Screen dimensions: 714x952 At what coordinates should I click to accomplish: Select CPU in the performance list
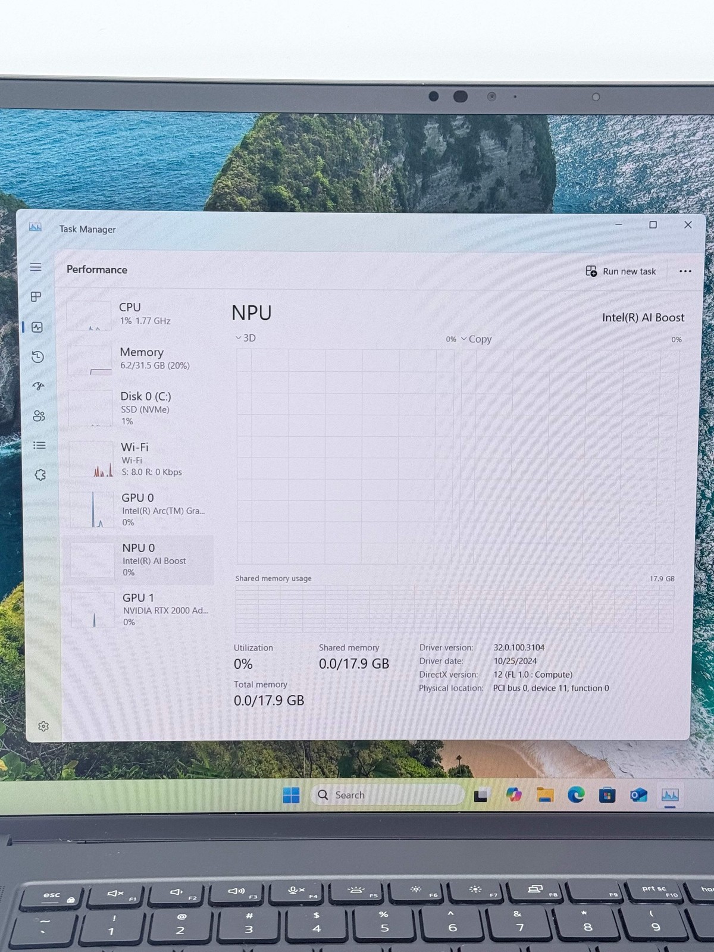click(137, 314)
